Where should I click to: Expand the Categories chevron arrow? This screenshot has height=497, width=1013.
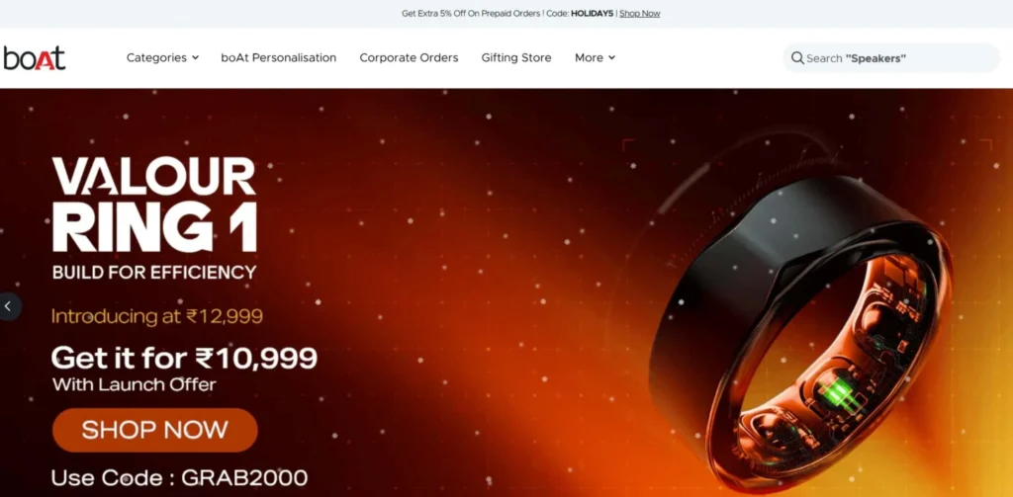(195, 58)
